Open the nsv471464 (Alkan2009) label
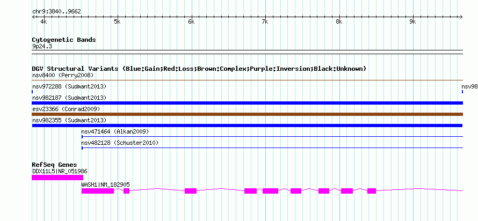This screenshot has width=478, height=221. click(115, 131)
